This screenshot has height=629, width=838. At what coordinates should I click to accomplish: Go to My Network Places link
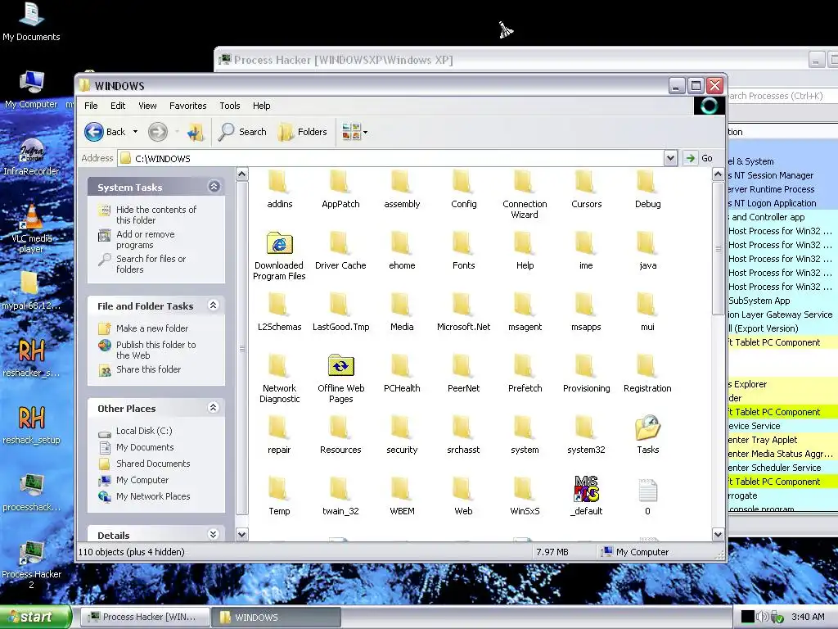pyautogui.click(x=153, y=497)
